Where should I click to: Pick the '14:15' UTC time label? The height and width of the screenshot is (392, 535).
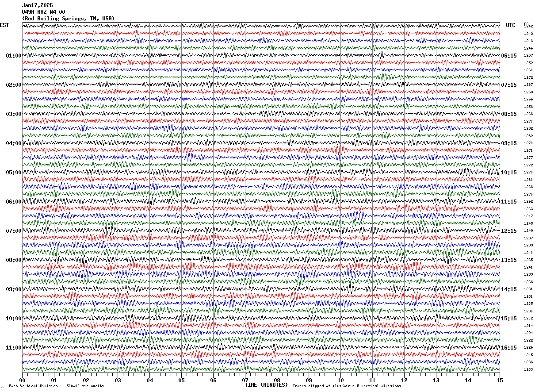coord(509,289)
